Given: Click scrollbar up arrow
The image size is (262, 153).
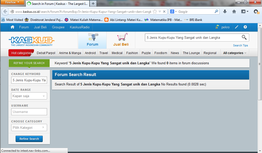Looking at the screenshot, I should click(x=260, y=25).
